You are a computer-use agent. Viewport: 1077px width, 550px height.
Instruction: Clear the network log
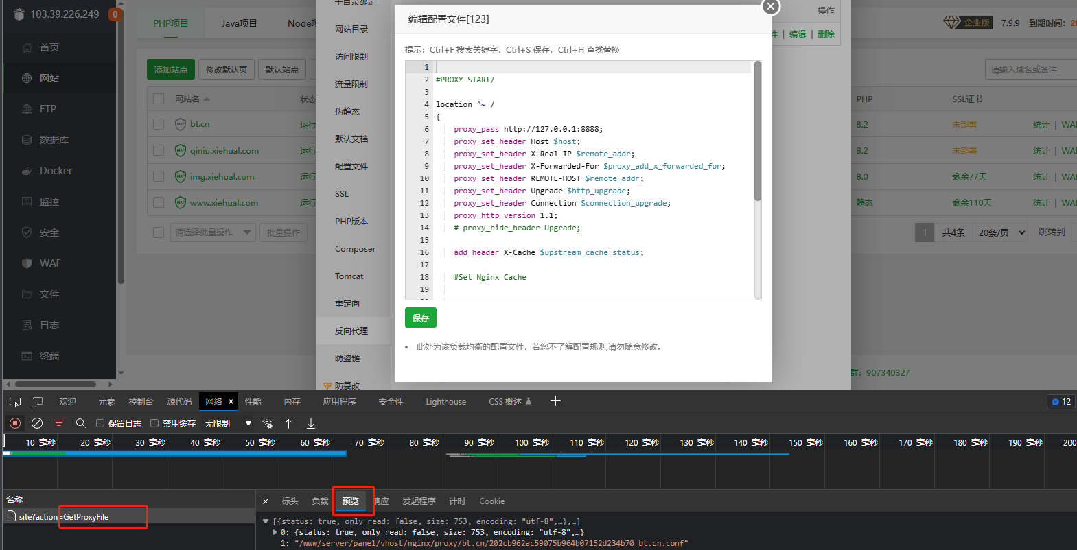tap(37, 423)
